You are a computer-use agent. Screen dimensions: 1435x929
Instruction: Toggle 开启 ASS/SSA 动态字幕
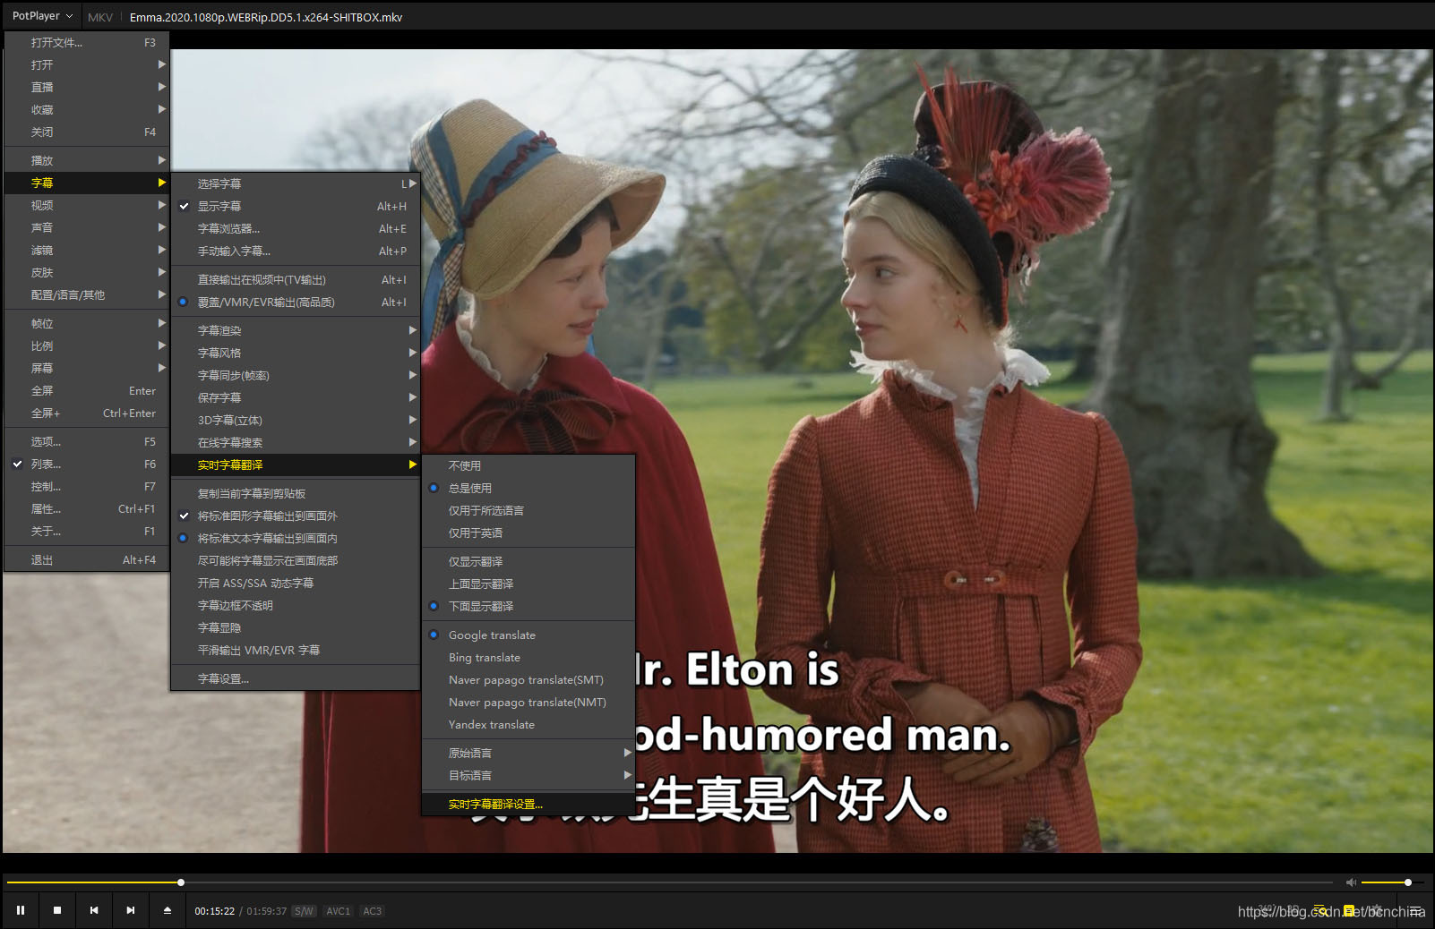296,583
